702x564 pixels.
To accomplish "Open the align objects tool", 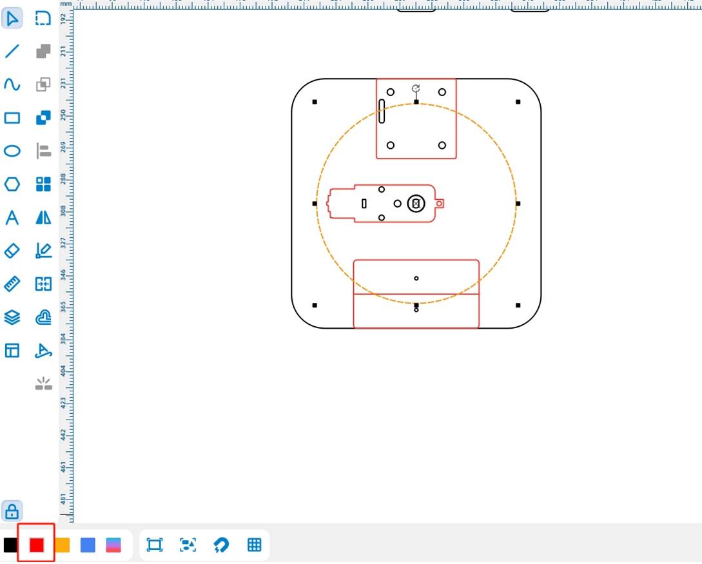I will pos(43,151).
